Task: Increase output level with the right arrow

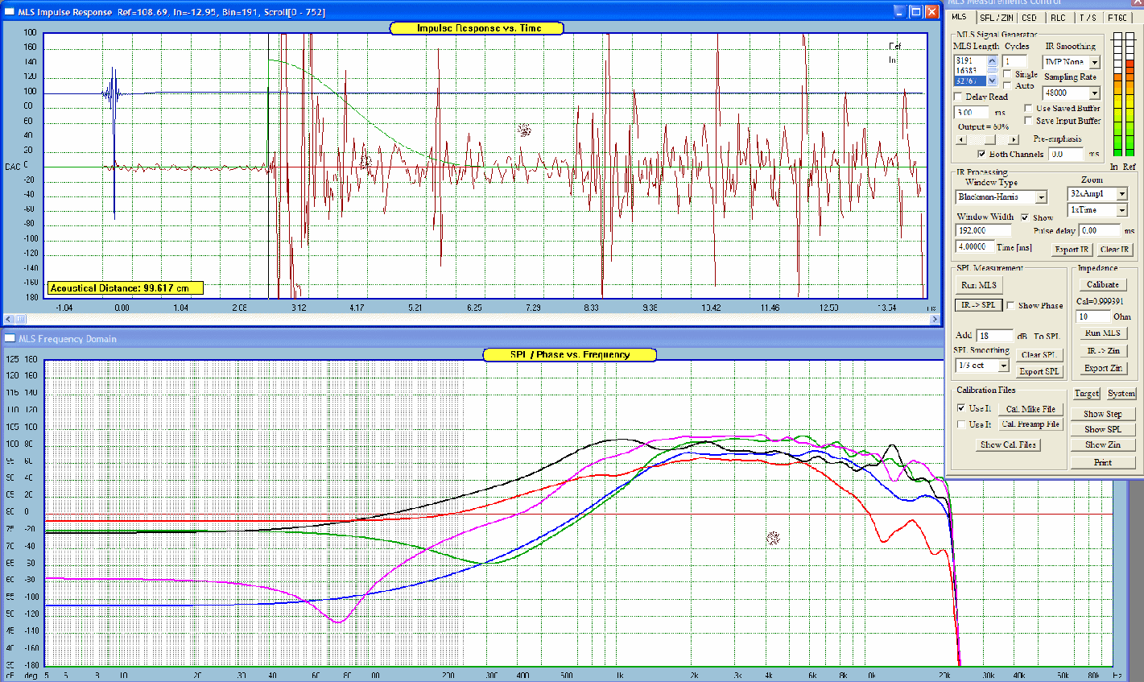Action: point(1013,140)
